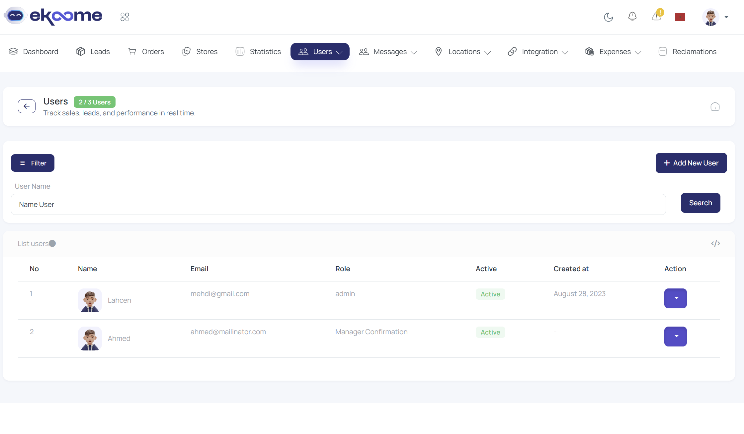Open the Messages menu
Image resolution: width=744 pixels, height=434 pixels.
[390, 52]
